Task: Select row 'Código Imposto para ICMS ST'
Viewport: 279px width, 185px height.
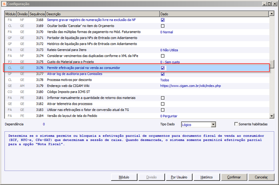Action: pos(137,92)
